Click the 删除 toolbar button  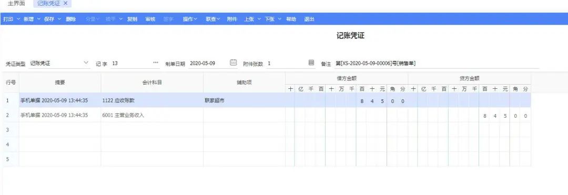tap(71, 19)
